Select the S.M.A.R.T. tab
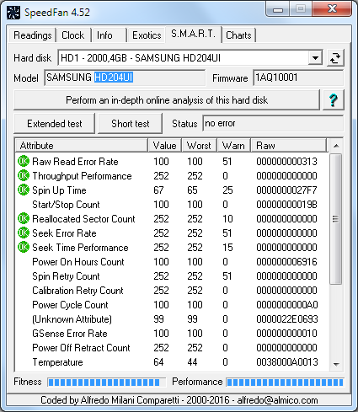The width and height of the screenshot is (358, 412). 194,35
